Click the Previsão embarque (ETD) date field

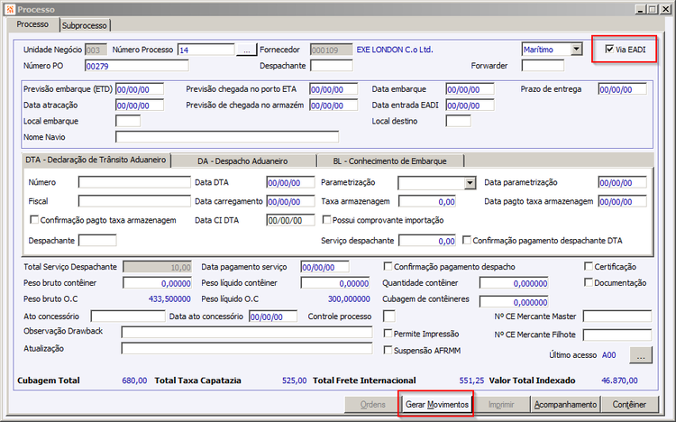tap(140, 89)
